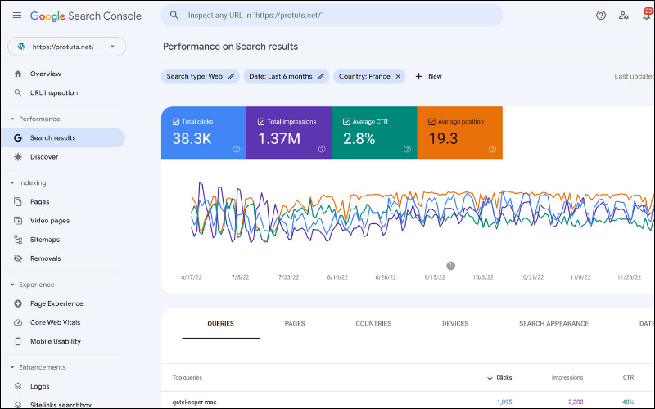Viewport: 655px width, 409px height.
Task: Click the blue Total clicks card
Action: (x=204, y=133)
